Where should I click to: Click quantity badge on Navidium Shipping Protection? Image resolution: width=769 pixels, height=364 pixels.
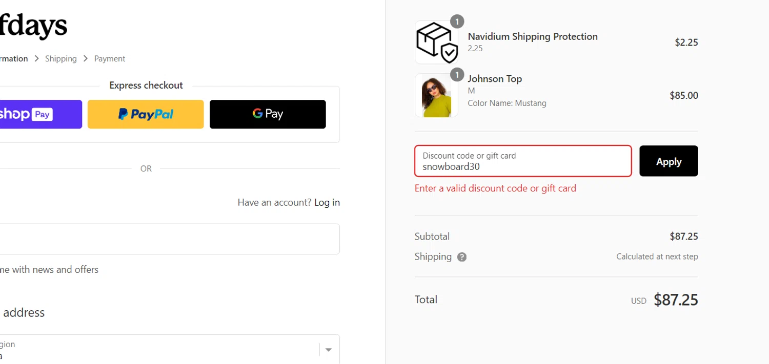457,22
